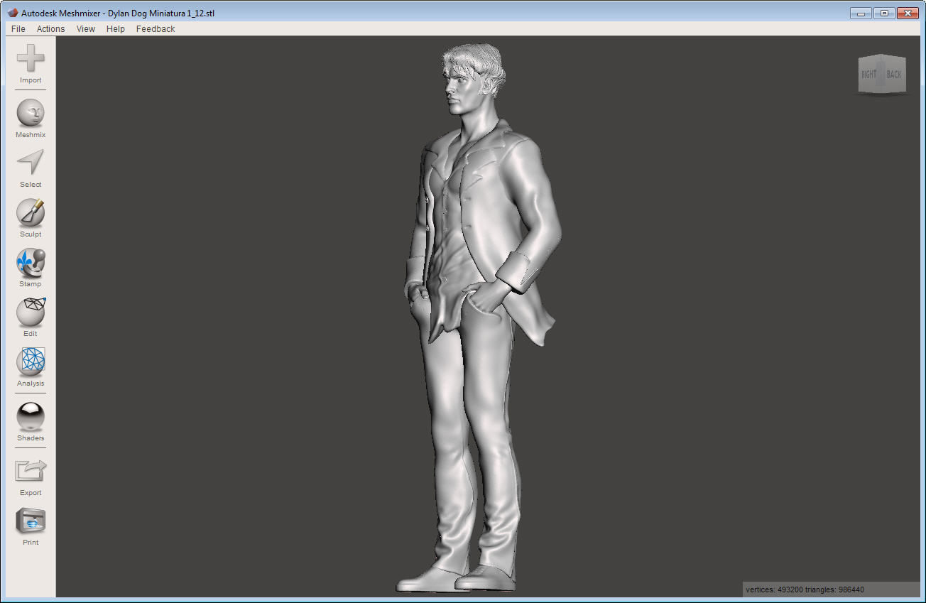Click the vertices and triangles status text
Image resolution: width=926 pixels, height=603 pixels.
click(805, 590)
